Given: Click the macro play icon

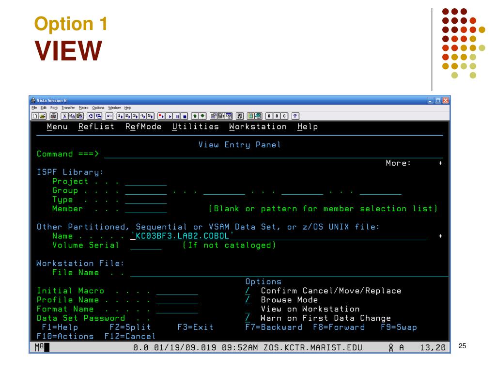Looking at the screenshot, I should (x=169, y=116).
